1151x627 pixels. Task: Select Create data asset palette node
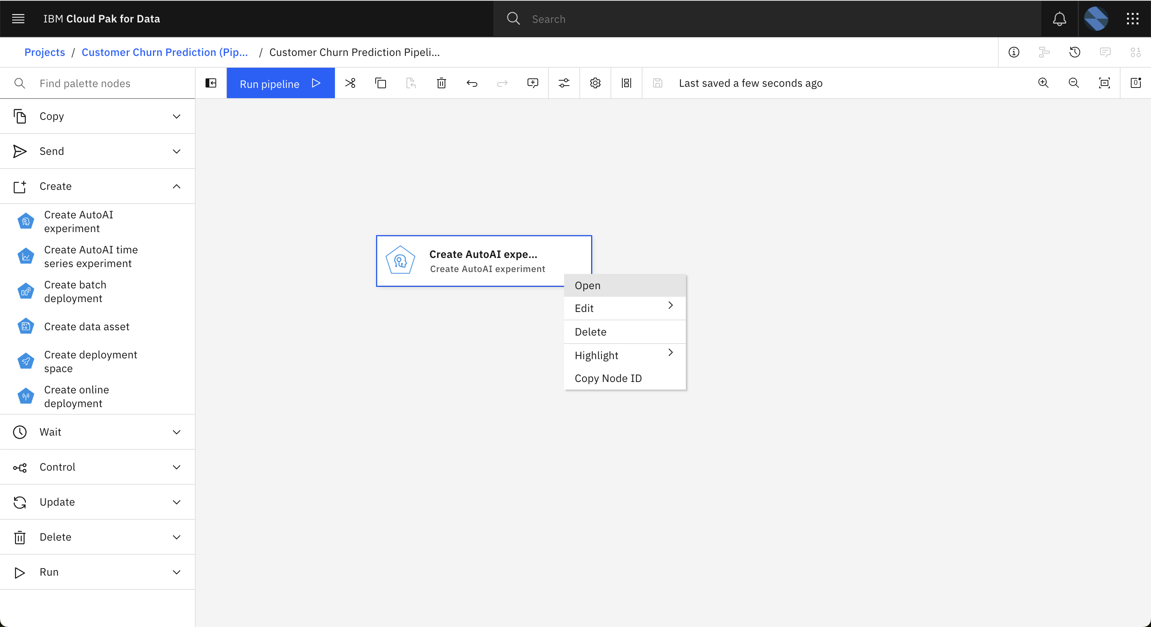click(97, 326)
